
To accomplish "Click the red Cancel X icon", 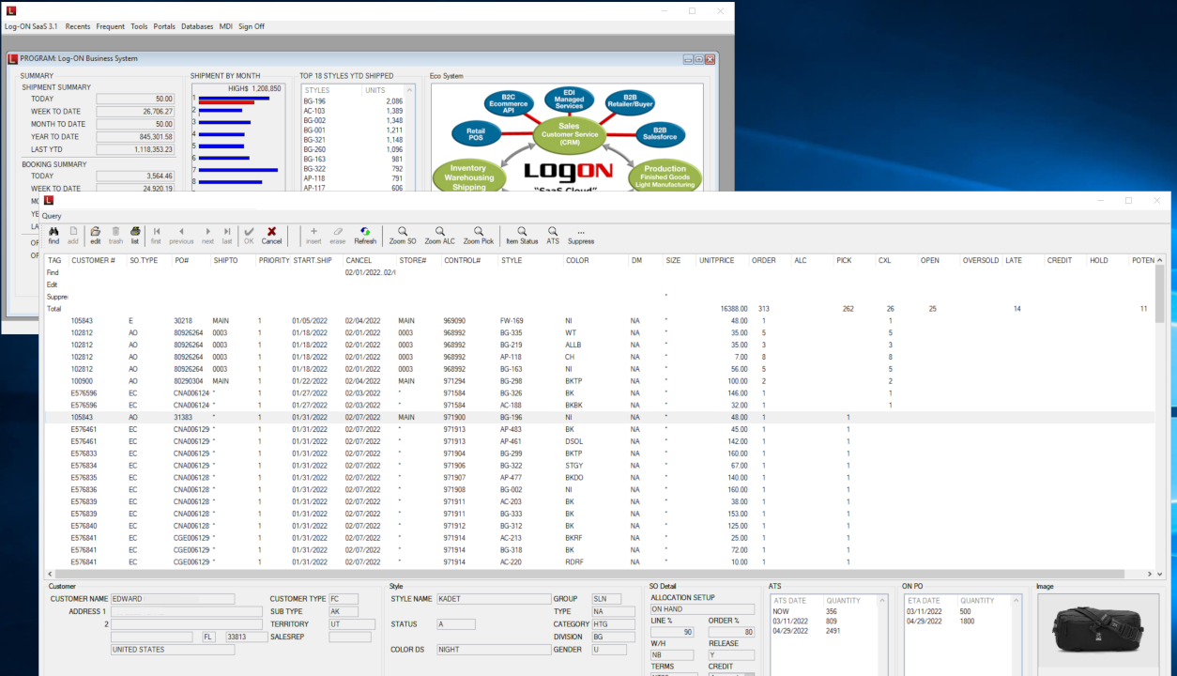I will tap(271, 231).
